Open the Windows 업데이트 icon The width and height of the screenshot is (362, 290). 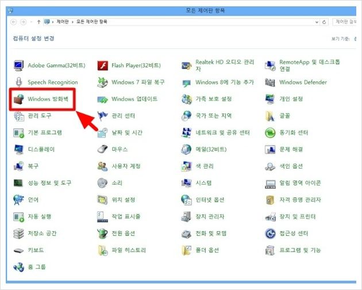tap(102, 100)
